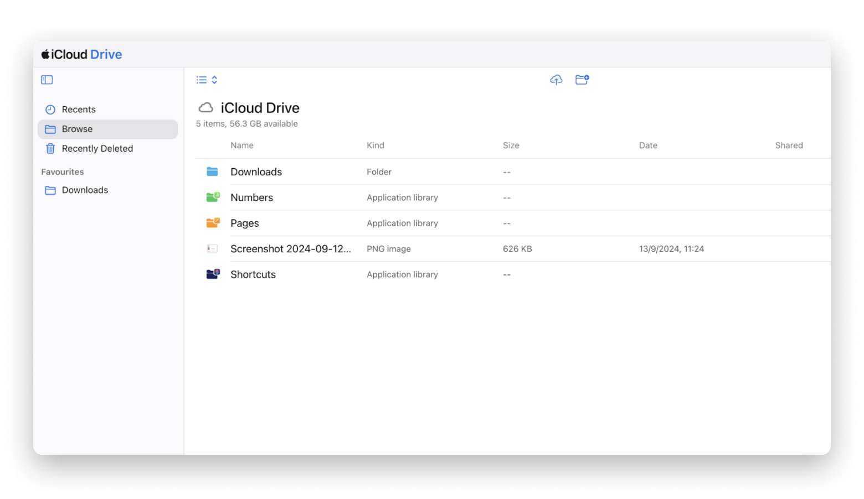
Task: Click the Favourites section heading
Action: [x=63, y=172]
